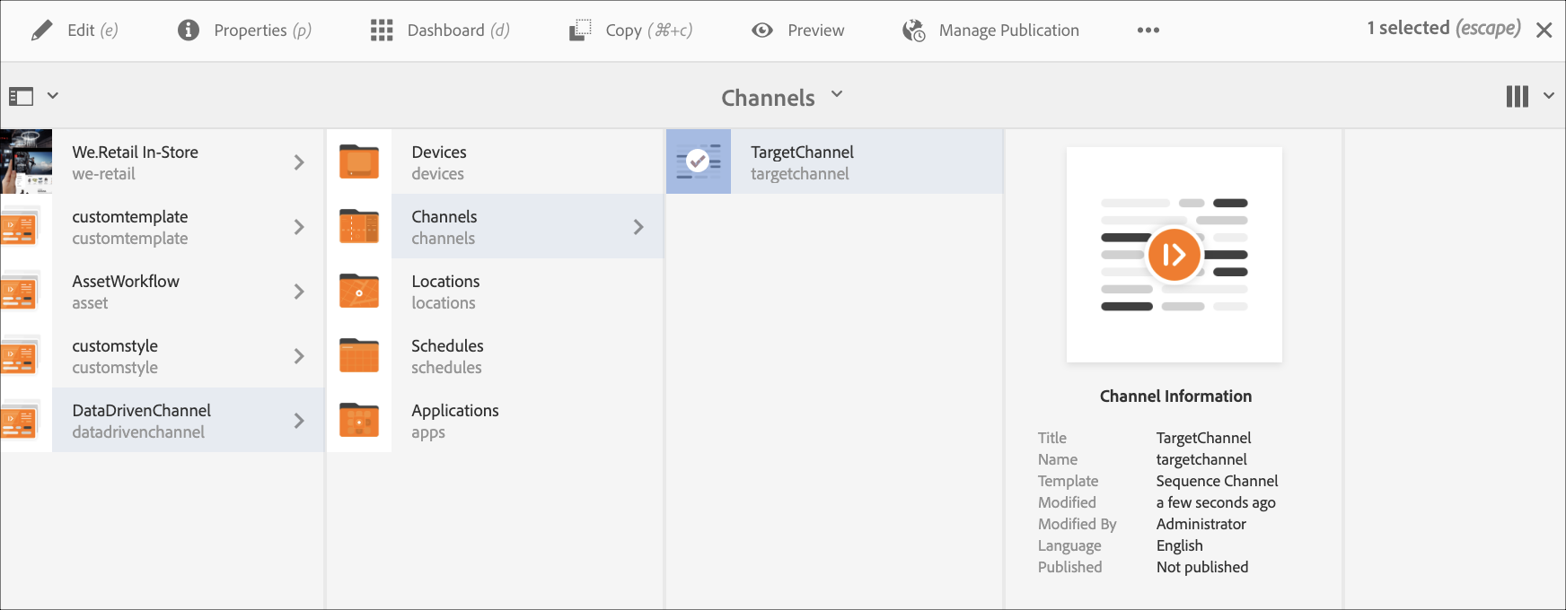The image size is (1566, 610).
Task: Select the Locations folder item
Action: click(x=445, y=292)
